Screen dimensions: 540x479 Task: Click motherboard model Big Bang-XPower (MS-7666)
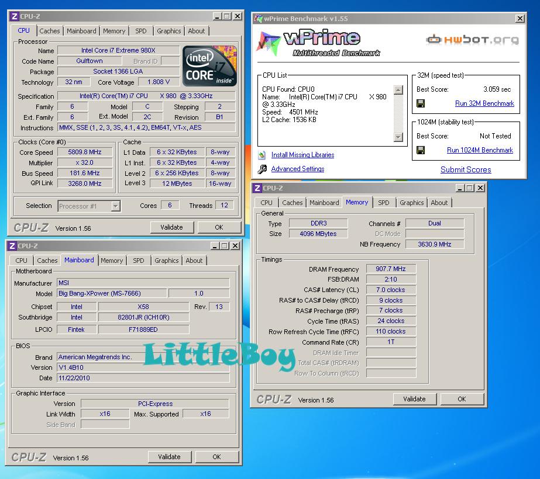coord(112,294)
